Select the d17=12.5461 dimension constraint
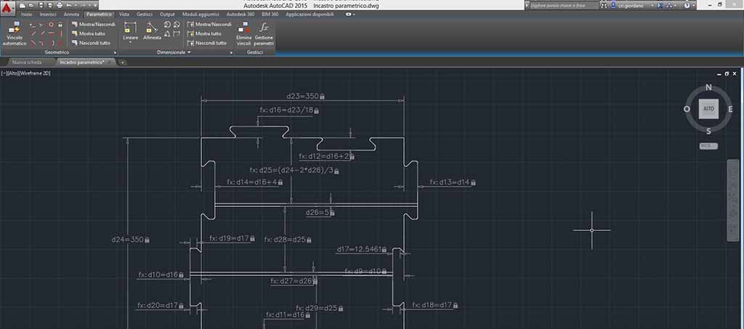The height and width of the screenshot is (329, 744). point(362,249)
